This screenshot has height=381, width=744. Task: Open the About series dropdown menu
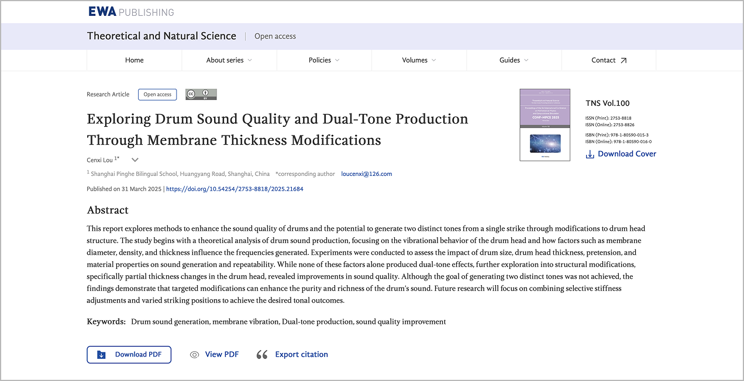[x=229, y=60]
